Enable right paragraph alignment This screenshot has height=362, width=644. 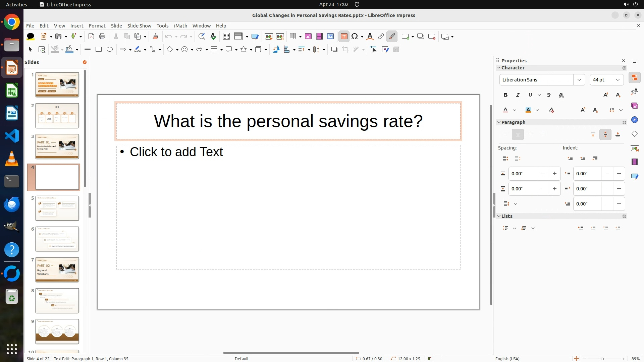pyautogui.click(x=530, y=135)
